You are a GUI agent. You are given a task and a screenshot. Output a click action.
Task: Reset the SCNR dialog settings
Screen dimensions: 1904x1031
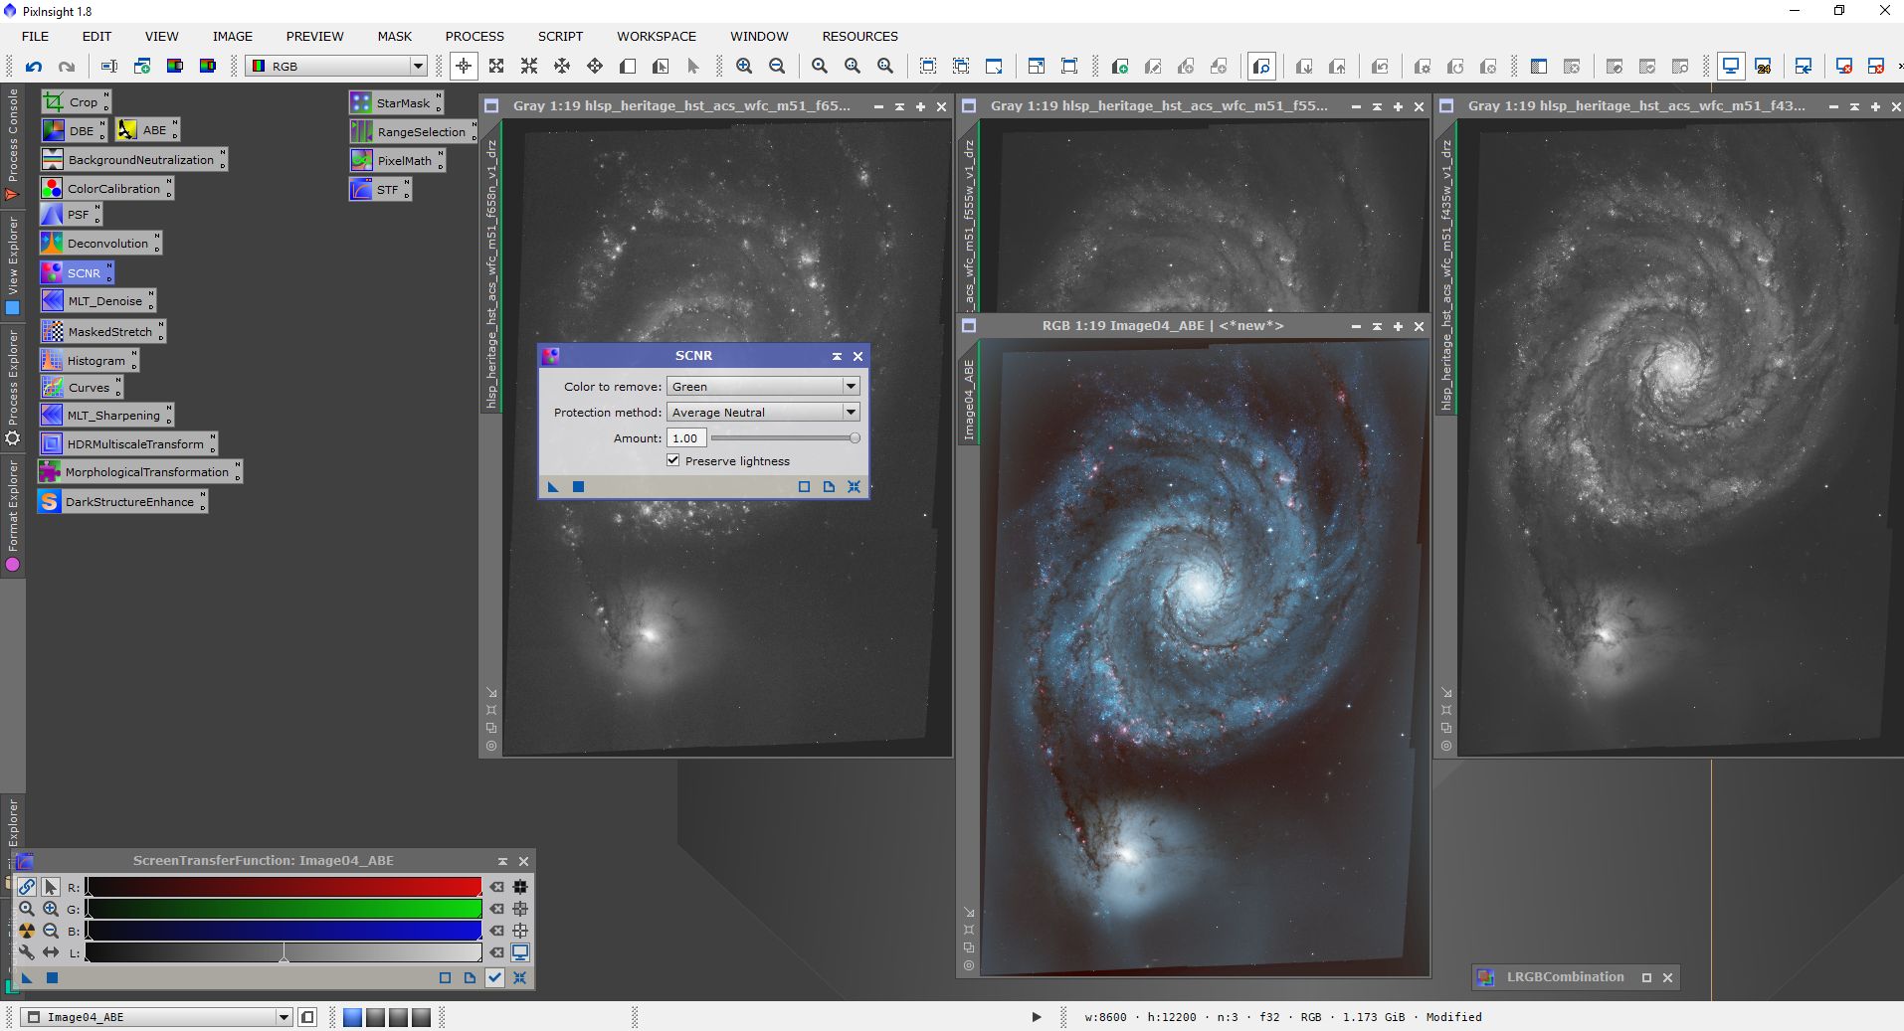[854, 487]
